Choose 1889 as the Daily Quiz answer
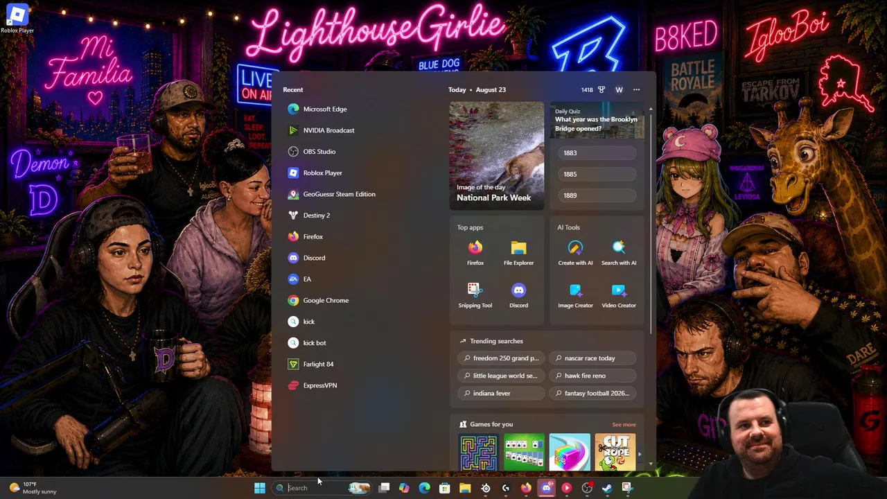Viewport: 887px width, 499px height. tap(597, 195)
